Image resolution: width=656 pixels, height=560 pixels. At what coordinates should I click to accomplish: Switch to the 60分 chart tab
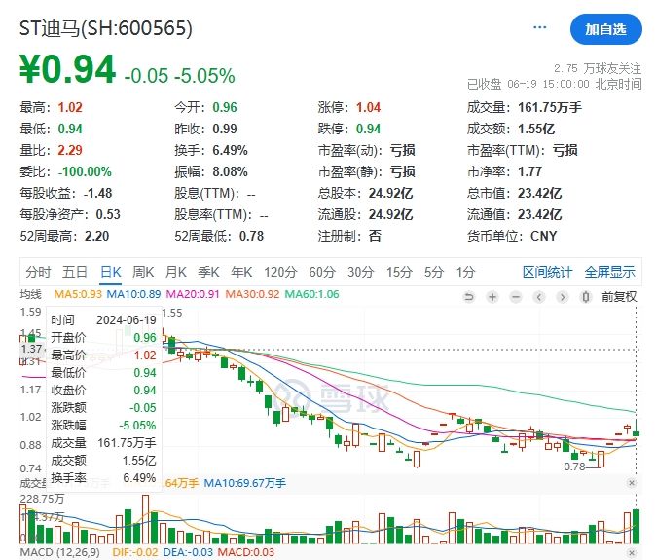(322, 272)
